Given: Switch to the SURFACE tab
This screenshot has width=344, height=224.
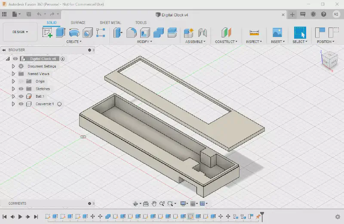Looking at the screenshot, I should [78, 22].
